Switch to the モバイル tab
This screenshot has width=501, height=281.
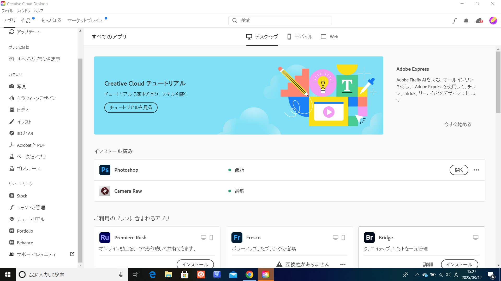[300, 37]
